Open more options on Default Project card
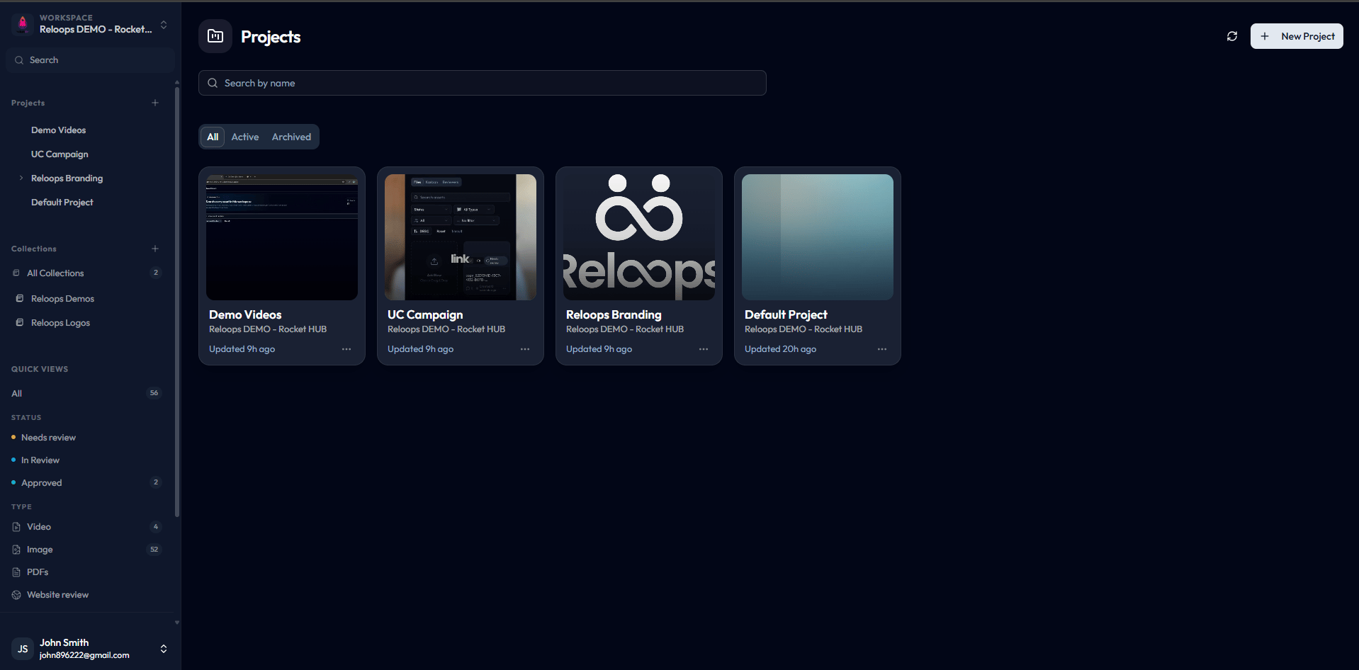 [882, 349]
